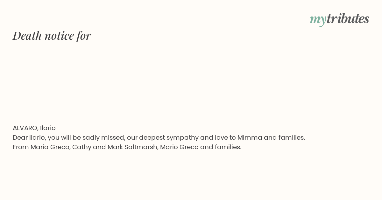This screenshot has width=382, height=200.
Task: Click the words "sadly missed"
Action: (103, 137)
